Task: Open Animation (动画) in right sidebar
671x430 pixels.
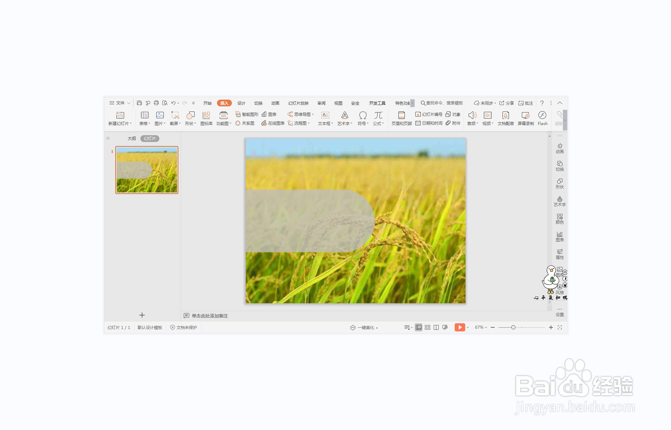Action: 559,148
